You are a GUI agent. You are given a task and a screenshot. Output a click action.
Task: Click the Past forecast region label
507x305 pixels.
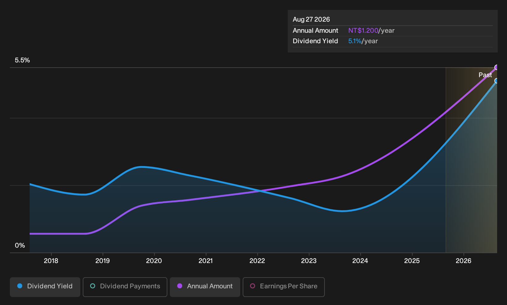[485, 75]
